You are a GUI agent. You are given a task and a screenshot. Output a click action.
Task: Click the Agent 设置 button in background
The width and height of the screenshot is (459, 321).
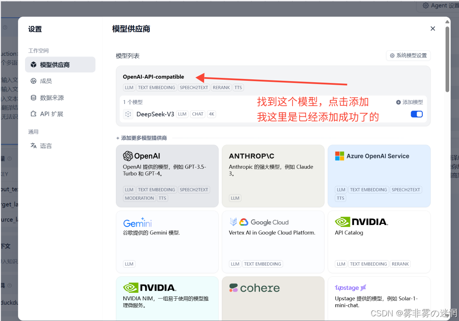pyautogui.click(x=438, y=5)
